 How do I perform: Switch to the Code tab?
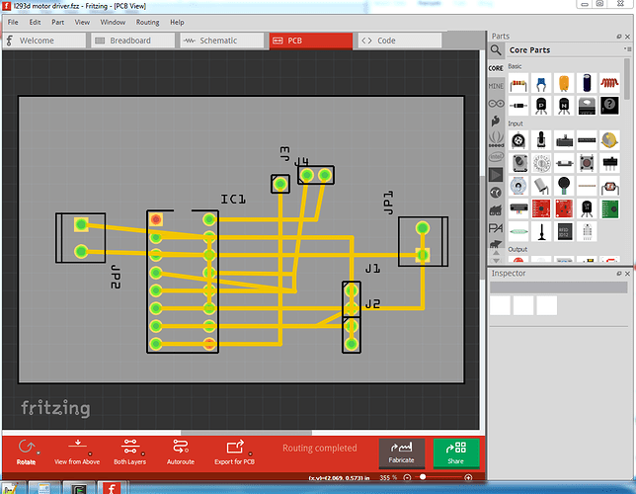click(400, 41)
